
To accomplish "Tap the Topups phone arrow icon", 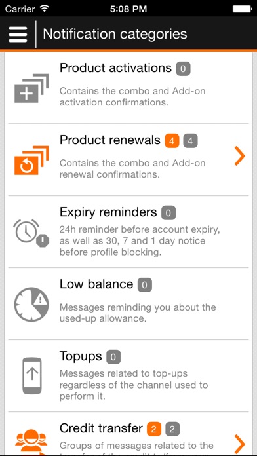I will click(32, 376).
